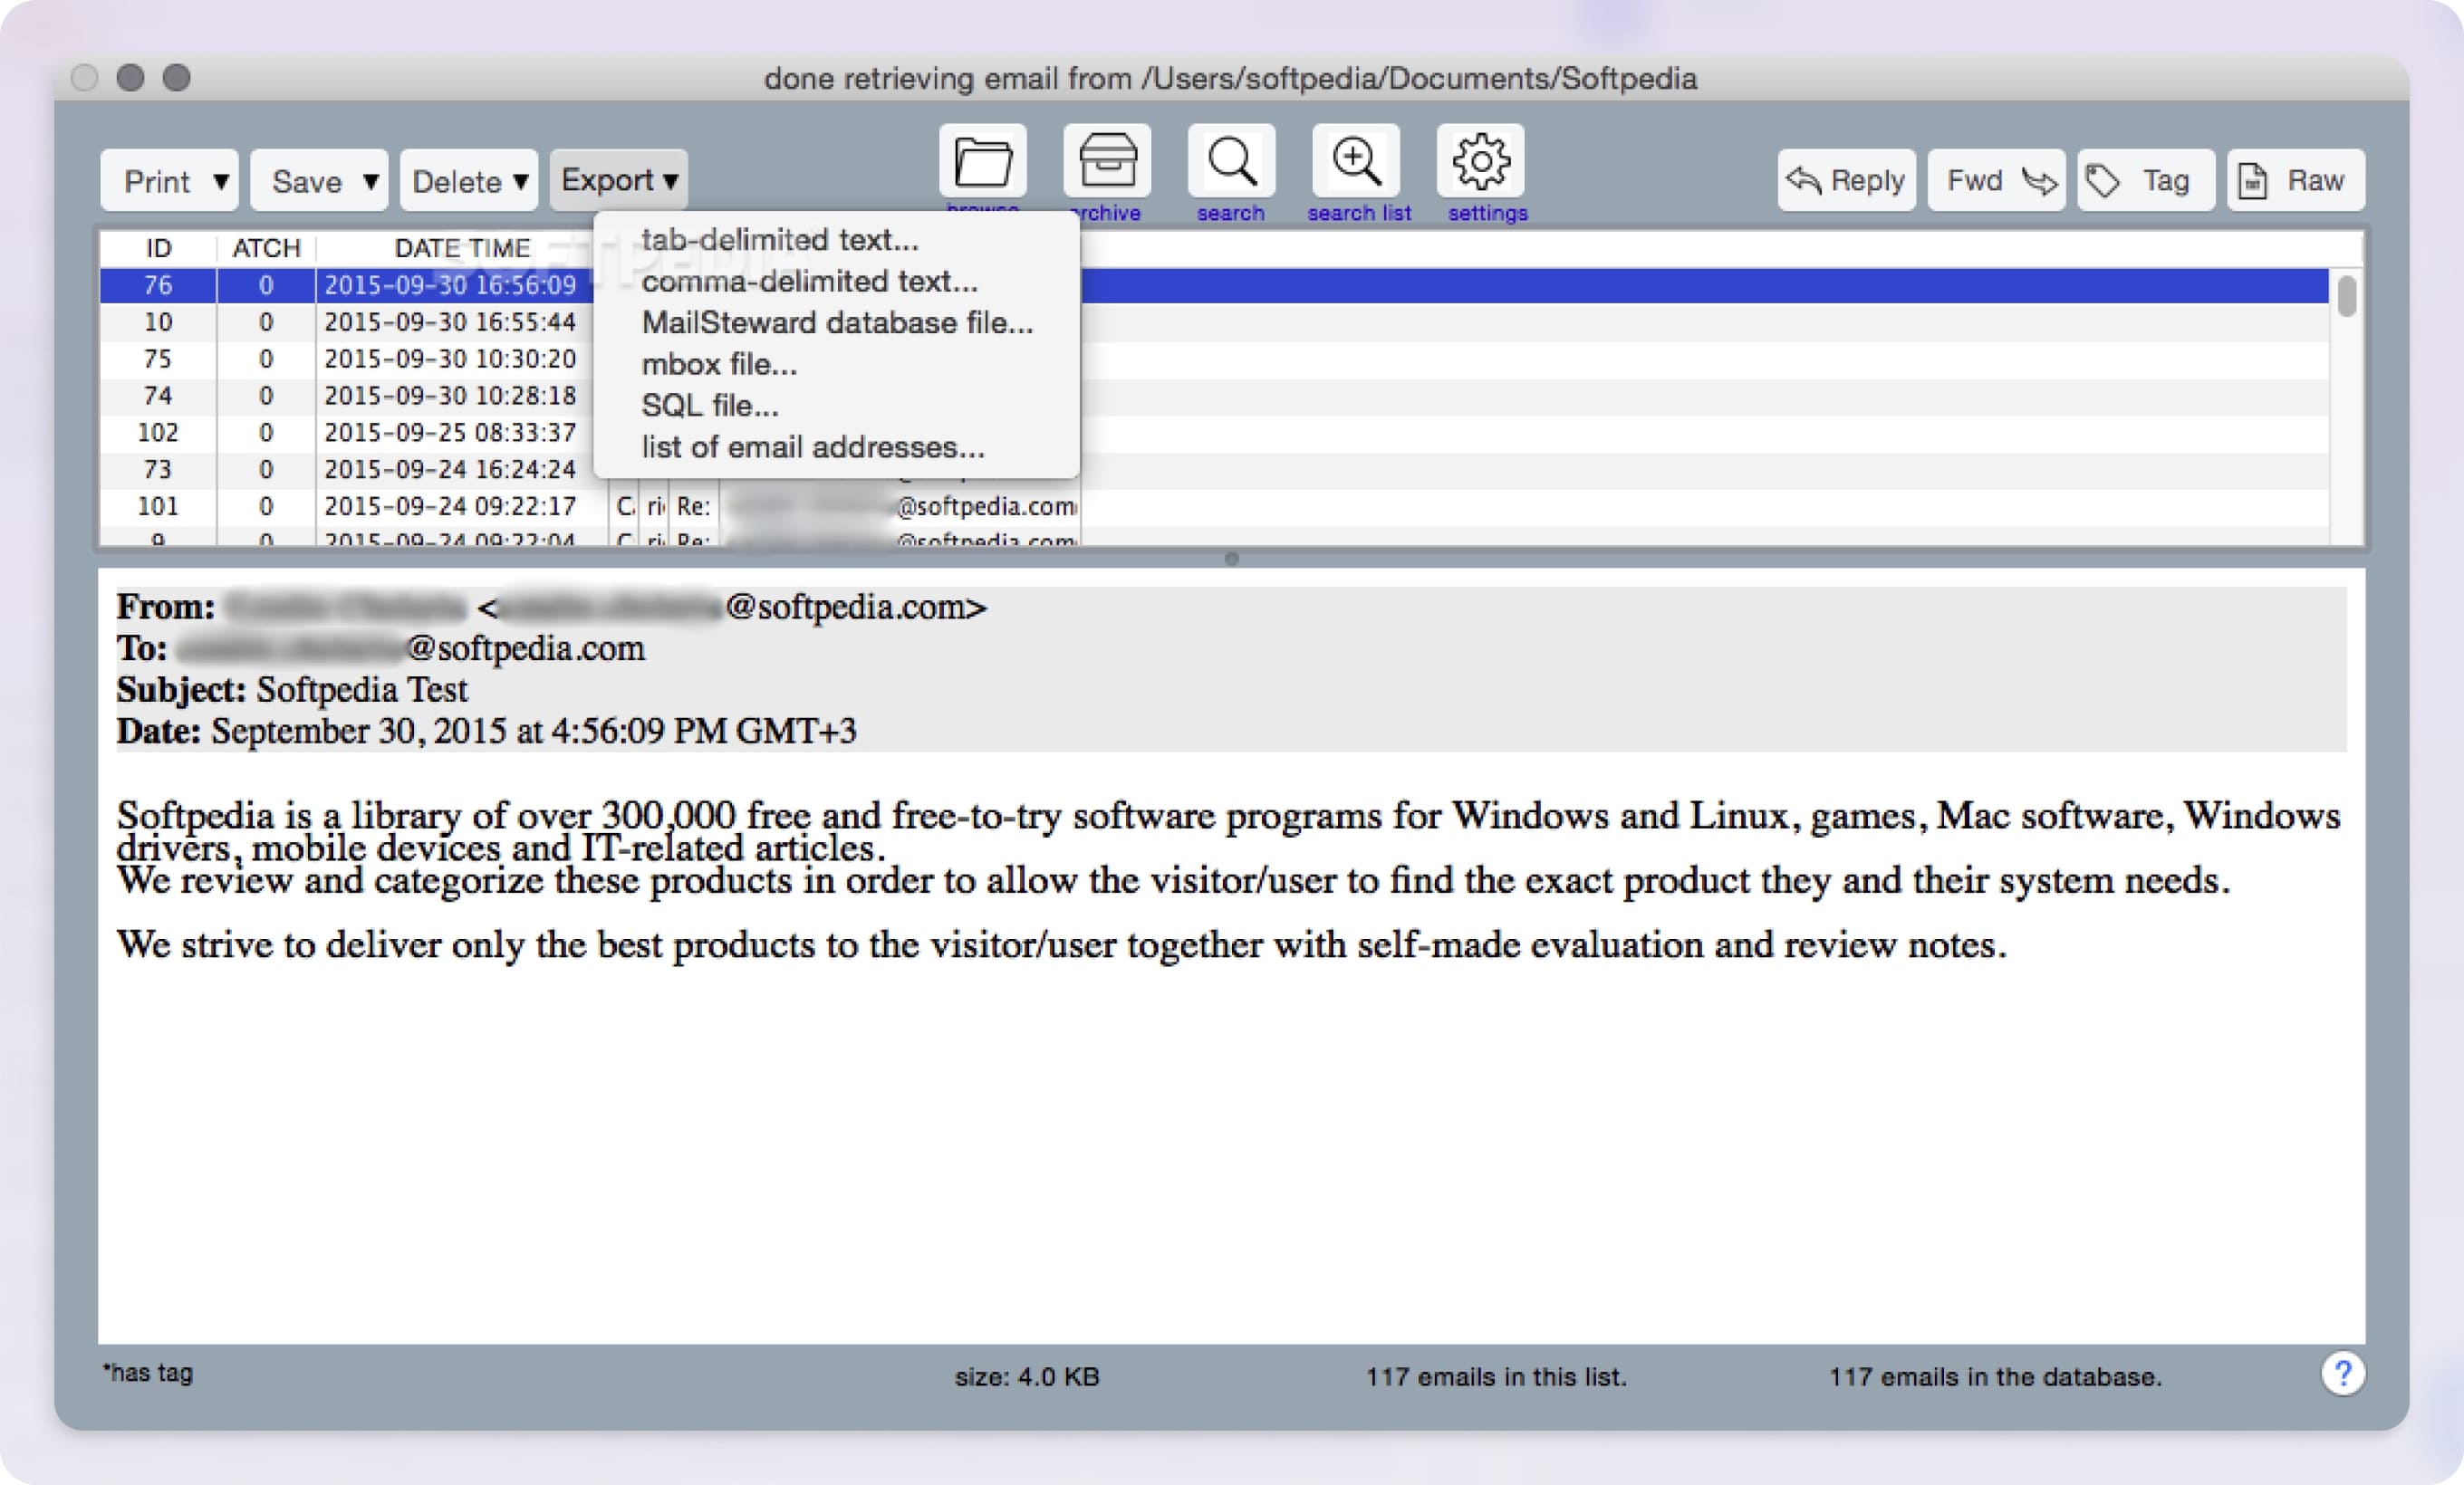Image resolution: width=2464 pixels, height=1485 pixels.
Task: Click the help question mark icon
Action: coord(2343,1373)
